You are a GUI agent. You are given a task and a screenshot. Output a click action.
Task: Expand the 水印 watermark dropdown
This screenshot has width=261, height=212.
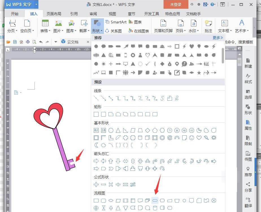coord(193,26)
